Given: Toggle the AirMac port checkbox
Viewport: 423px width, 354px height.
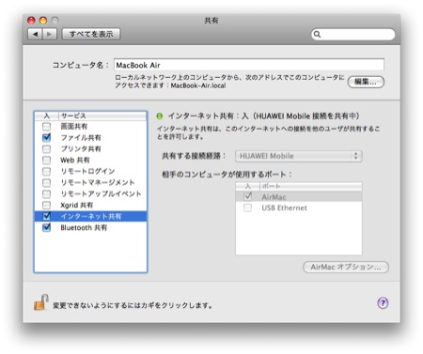Looking at the screenshot, I should (x=248, y=196).
